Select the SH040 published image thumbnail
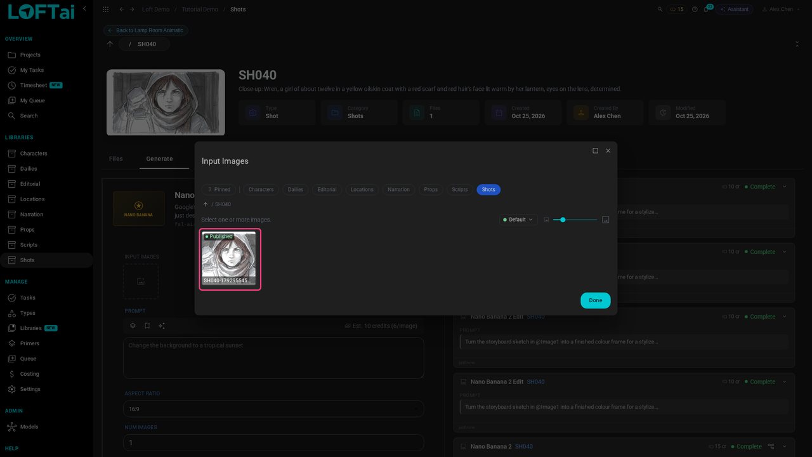812x457 pixels. (230, 259)
